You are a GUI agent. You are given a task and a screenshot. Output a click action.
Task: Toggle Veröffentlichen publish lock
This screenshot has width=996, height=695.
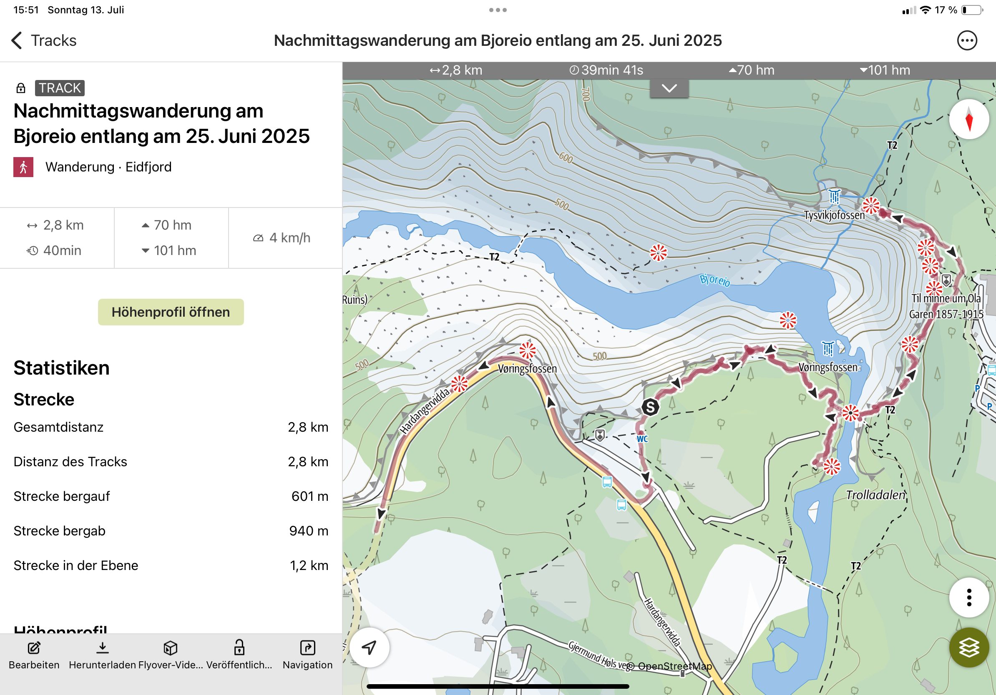click(x=239, y=648)
